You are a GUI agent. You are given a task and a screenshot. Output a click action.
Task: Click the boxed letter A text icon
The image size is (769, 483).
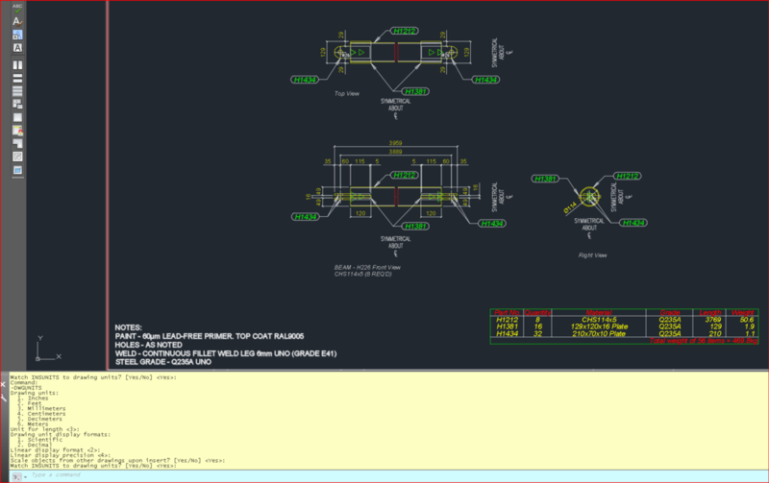point(17,47)
